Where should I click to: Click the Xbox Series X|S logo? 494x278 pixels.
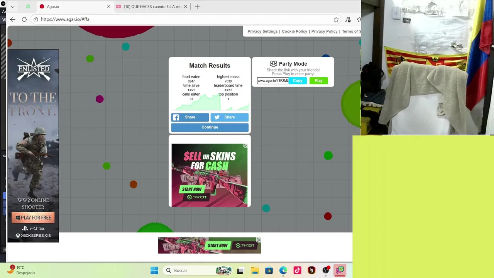point(33,236)
